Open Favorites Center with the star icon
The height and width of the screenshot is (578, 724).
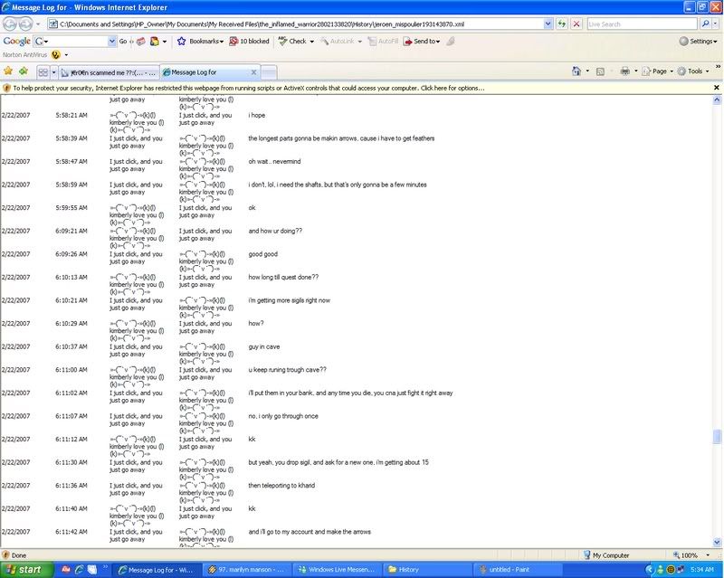8,71
